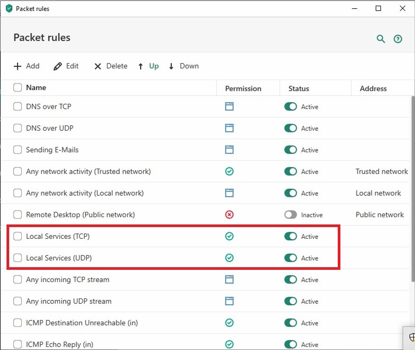Click the Status column header
The width and height of the screenshot is (415, 350).
298,88
